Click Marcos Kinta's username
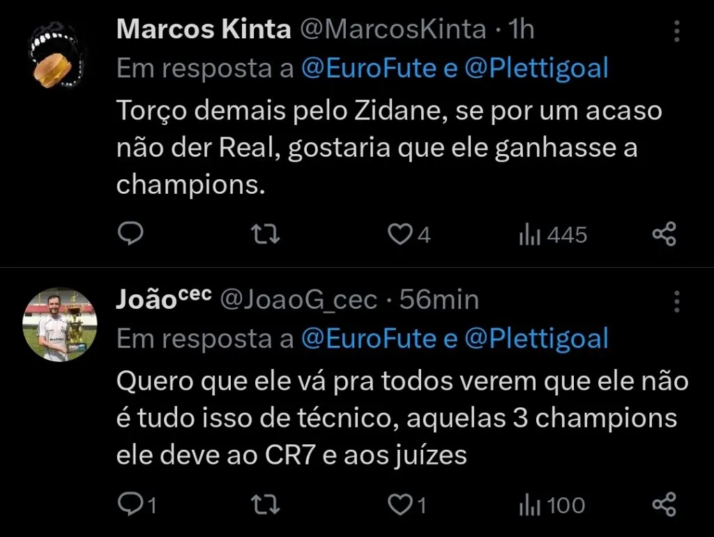714x537 pixels. (204, 29)
